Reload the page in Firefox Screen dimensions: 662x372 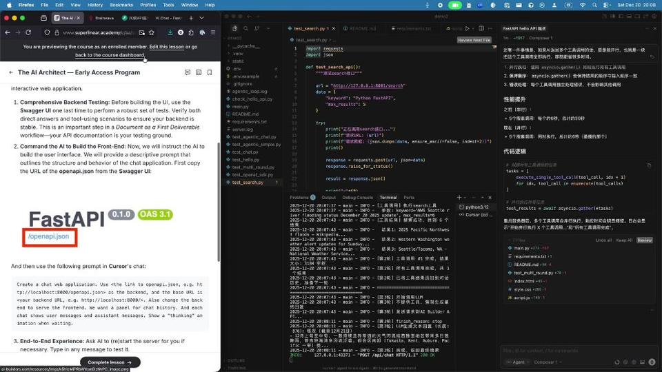(28, 32)
